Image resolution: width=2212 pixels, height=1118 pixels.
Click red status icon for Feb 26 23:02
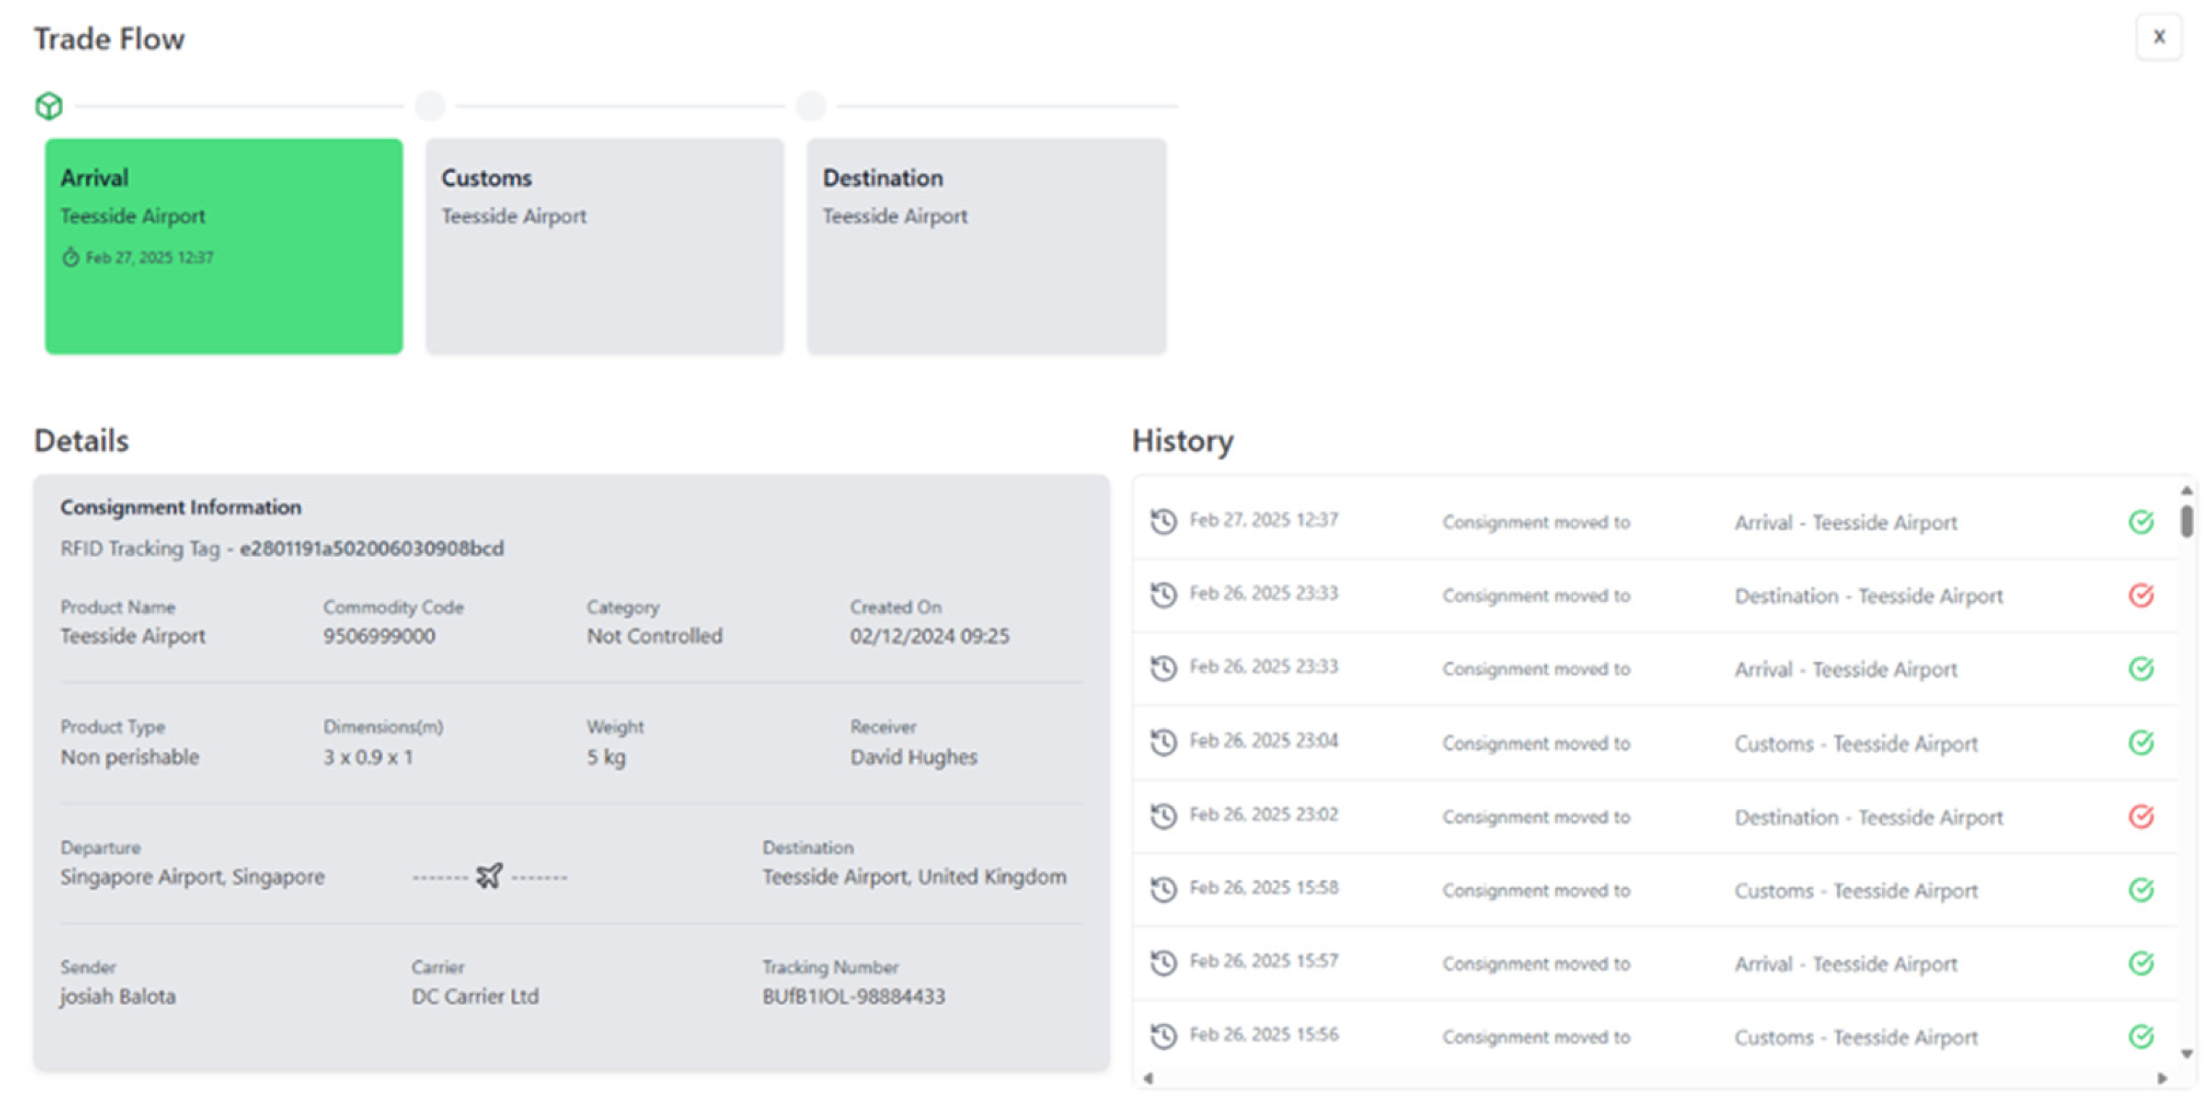coord(2141,816)
